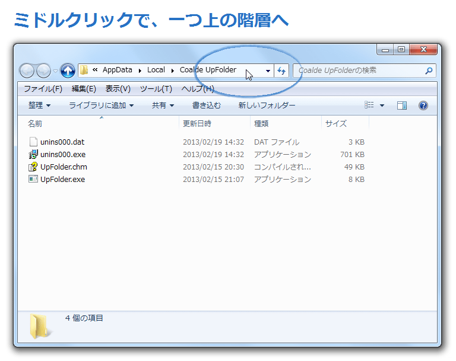Click the folder icon in address bar
Image resolution: width=456 pixels, height=361 pixels.
pos(84,70)
